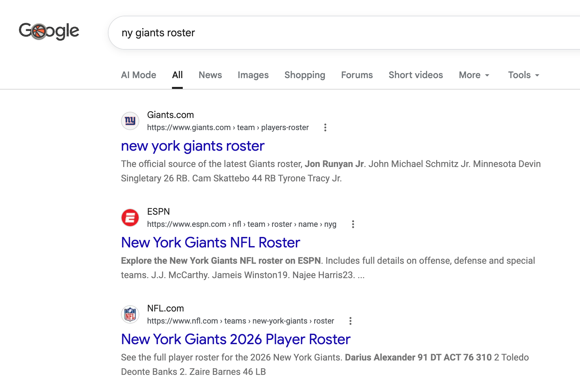Open more options for Giants.com result
Image resolution: width=580 pixels, height=385 pixels.
325,127
